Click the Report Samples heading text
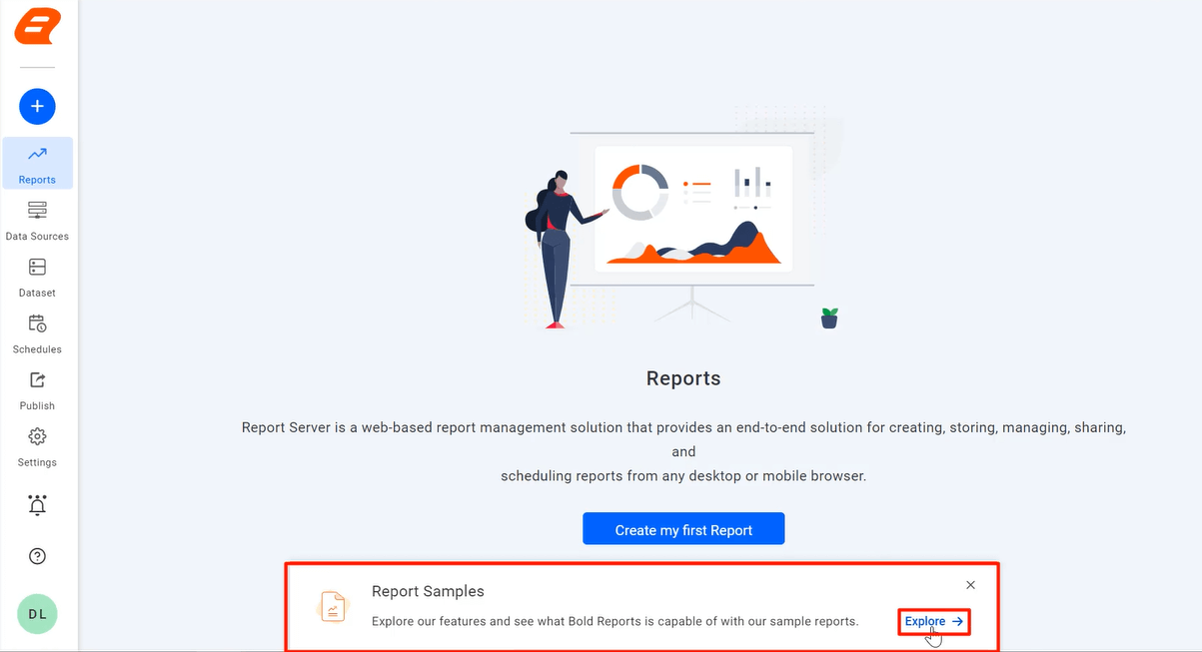The width and height of the screenshot is (1202, 652). tap(428, 591)
